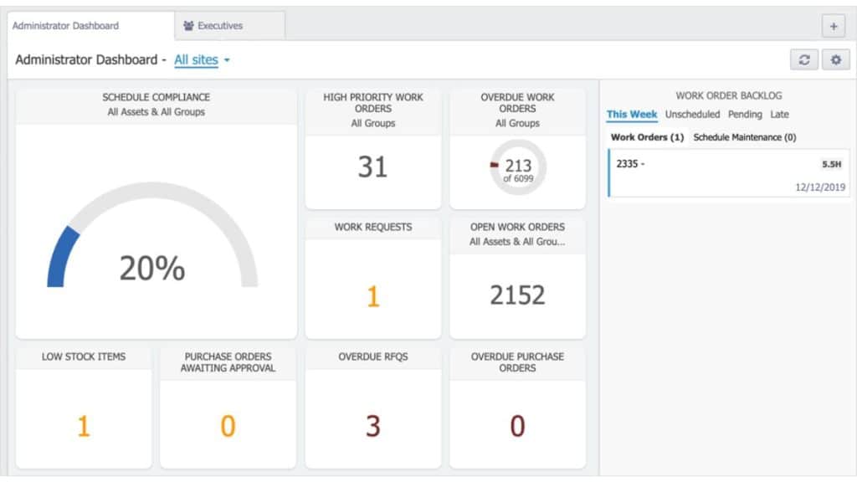Add a new dashboard tab with plus icon

point(834,26)
